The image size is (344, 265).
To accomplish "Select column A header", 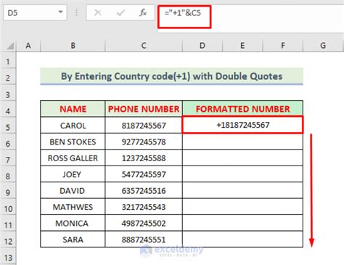I will [x=28, y=45].
